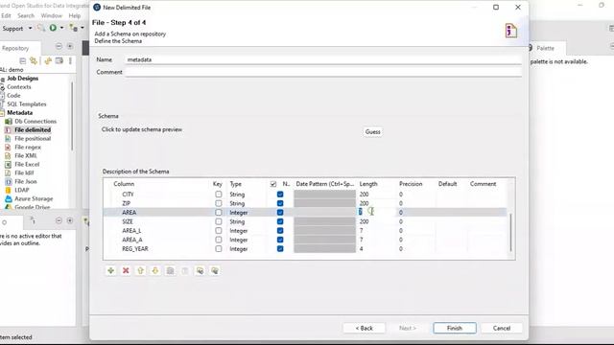Screen dimensions: 614x345
Task: Open the Support dropdown arrow
Action: pos(30,28)
